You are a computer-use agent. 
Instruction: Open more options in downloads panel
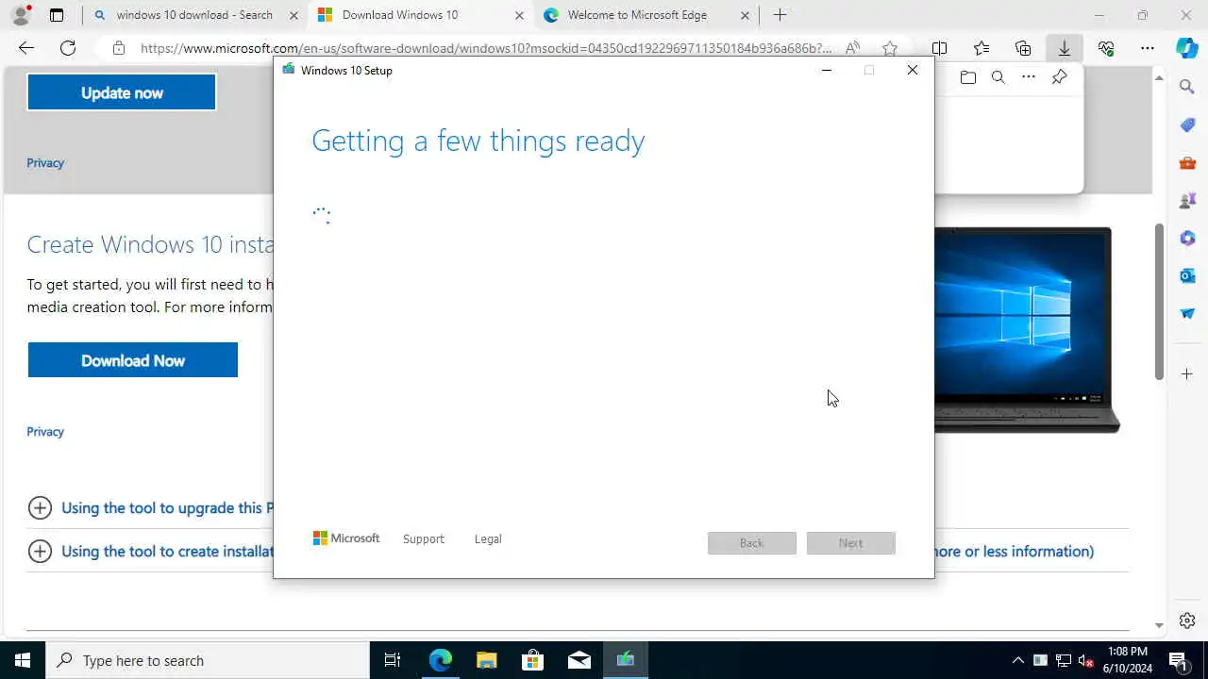[1029, 77]
